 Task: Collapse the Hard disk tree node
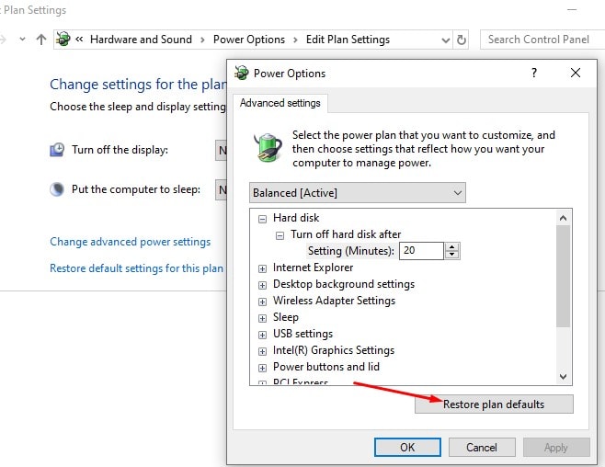(262, 219)
